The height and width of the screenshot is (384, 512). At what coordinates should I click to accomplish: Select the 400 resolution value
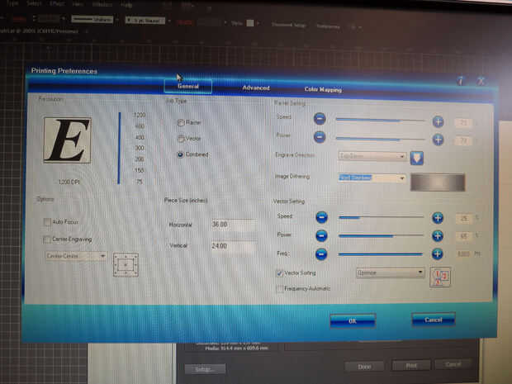tap(140, 137)
